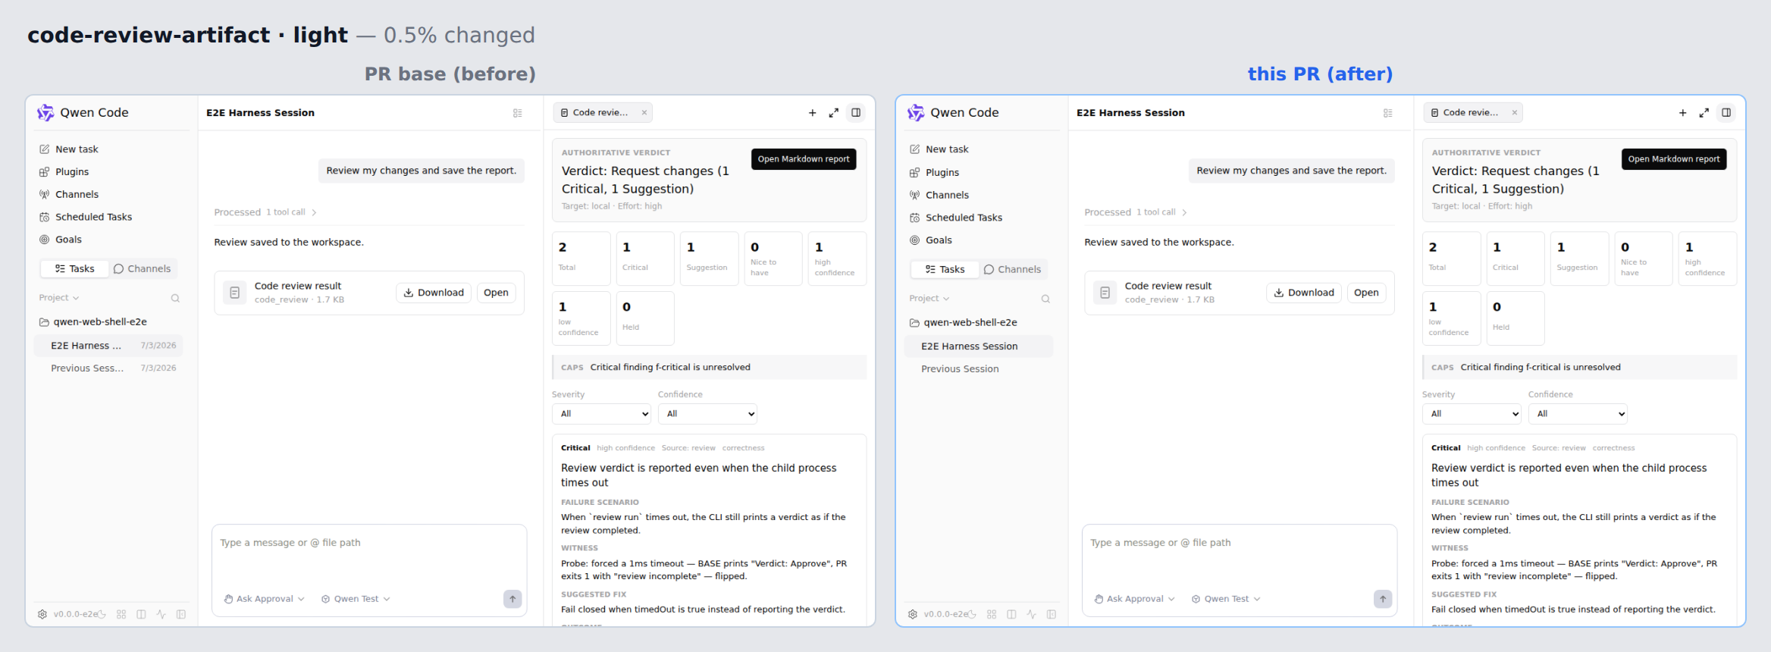This screenshot has height=652, width=1771.
Task: Open E2E Harness session dated 7/3/2026
Action: pos(108,346)
